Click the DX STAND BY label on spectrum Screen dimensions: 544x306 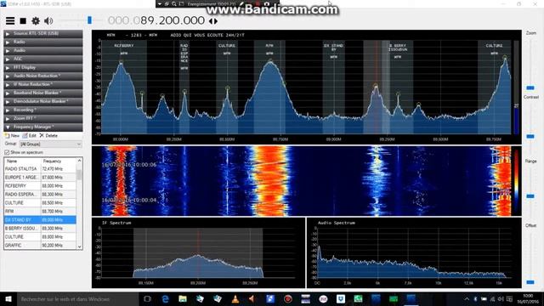pos(333,48)
